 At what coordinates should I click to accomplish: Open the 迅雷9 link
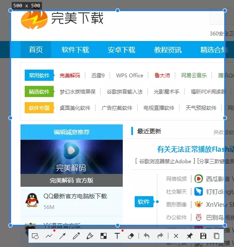coord(98,76)
